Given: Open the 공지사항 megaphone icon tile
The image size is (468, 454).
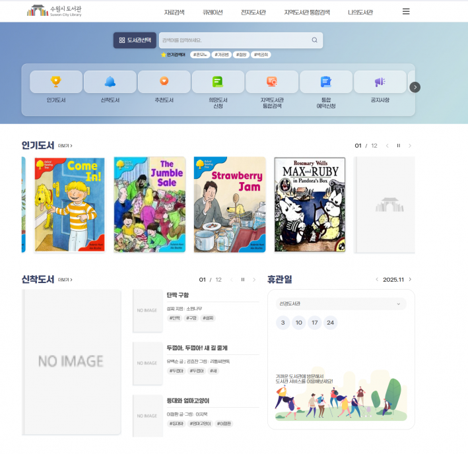Looking at the screenshot, I should coord(380,82).
